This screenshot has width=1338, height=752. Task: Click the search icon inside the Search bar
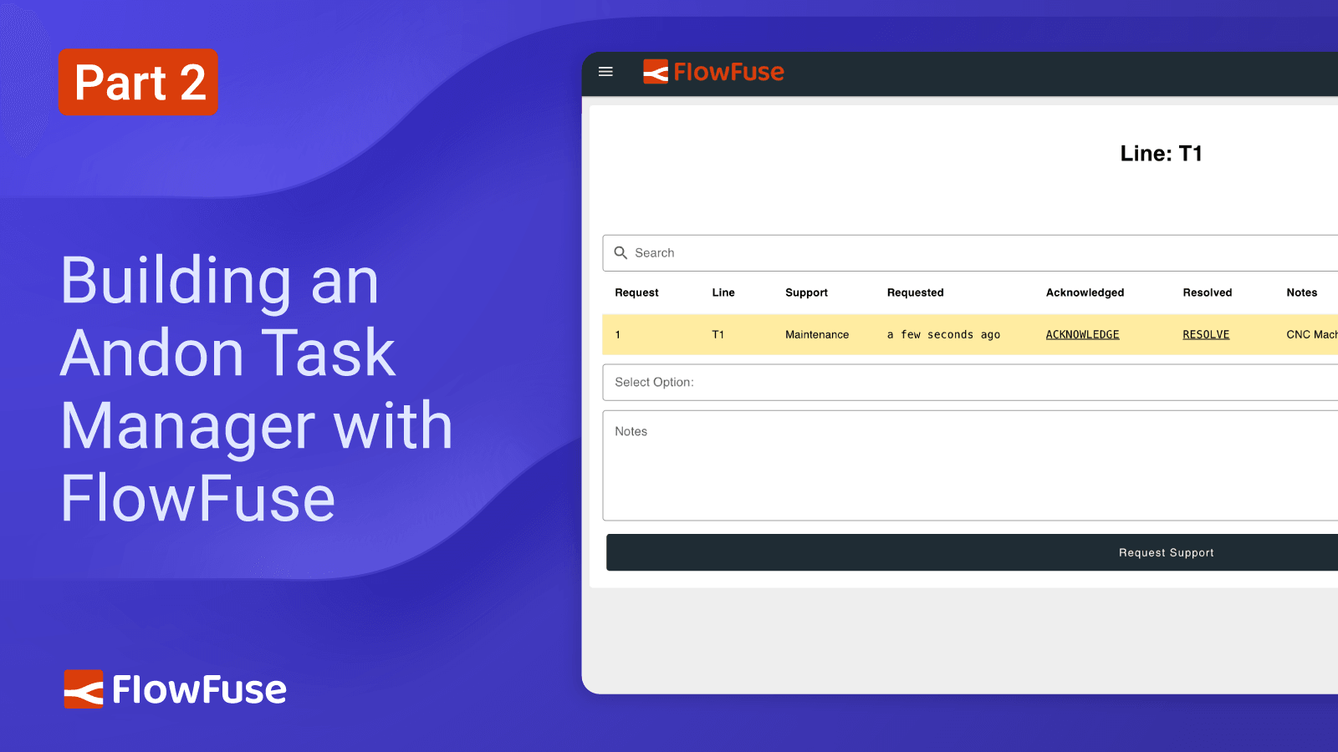[620, 252]
